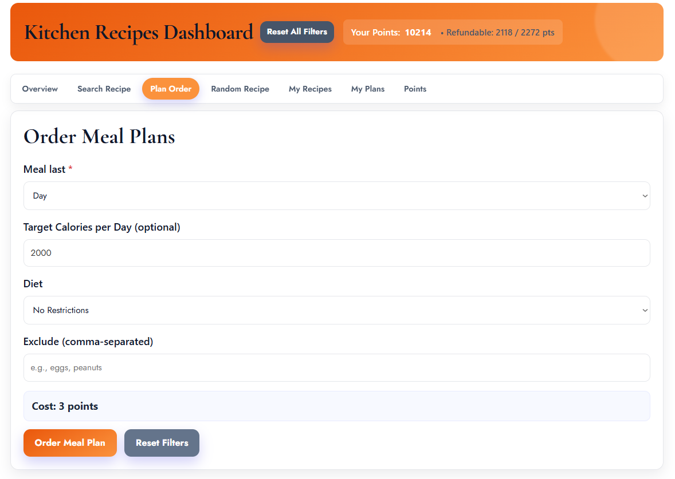Click the Refundable points indicator
Image resolution: width=675 pixels, height=479 pixels.
tap(499, 32)
